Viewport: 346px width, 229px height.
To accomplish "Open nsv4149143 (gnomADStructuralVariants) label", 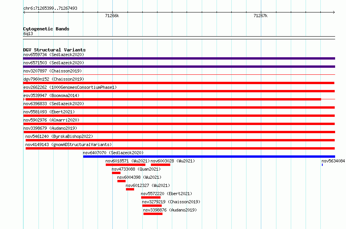I will click(68, 144).
